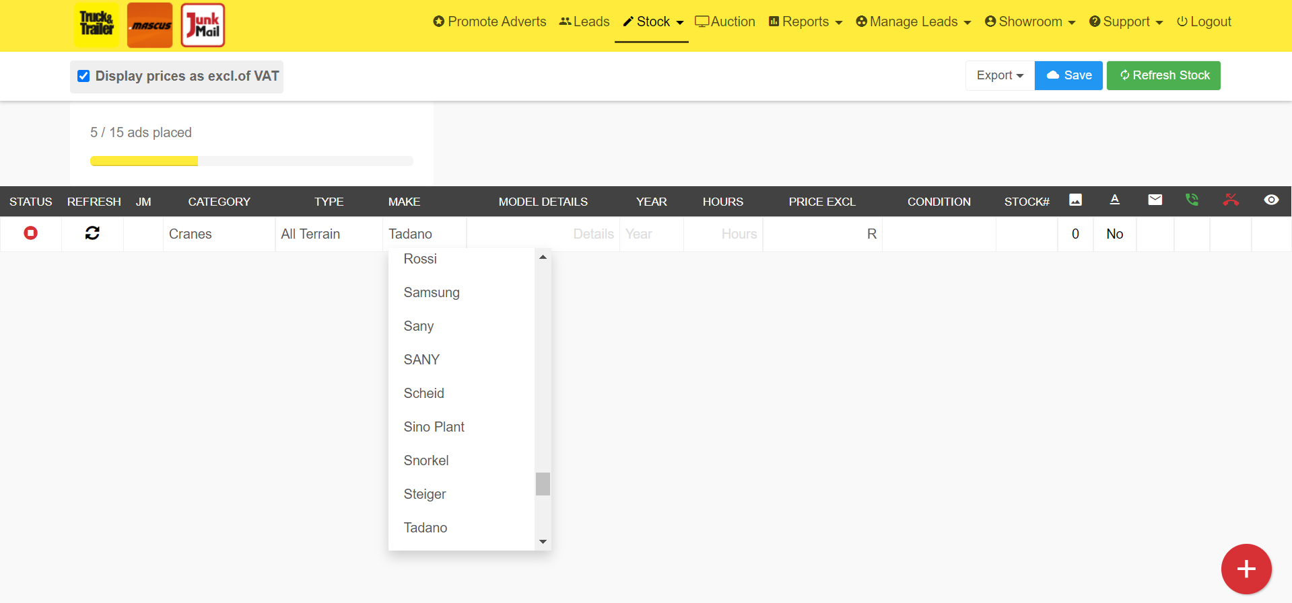
Task: Click the Hours input field
Action: (x=723, y=234)
